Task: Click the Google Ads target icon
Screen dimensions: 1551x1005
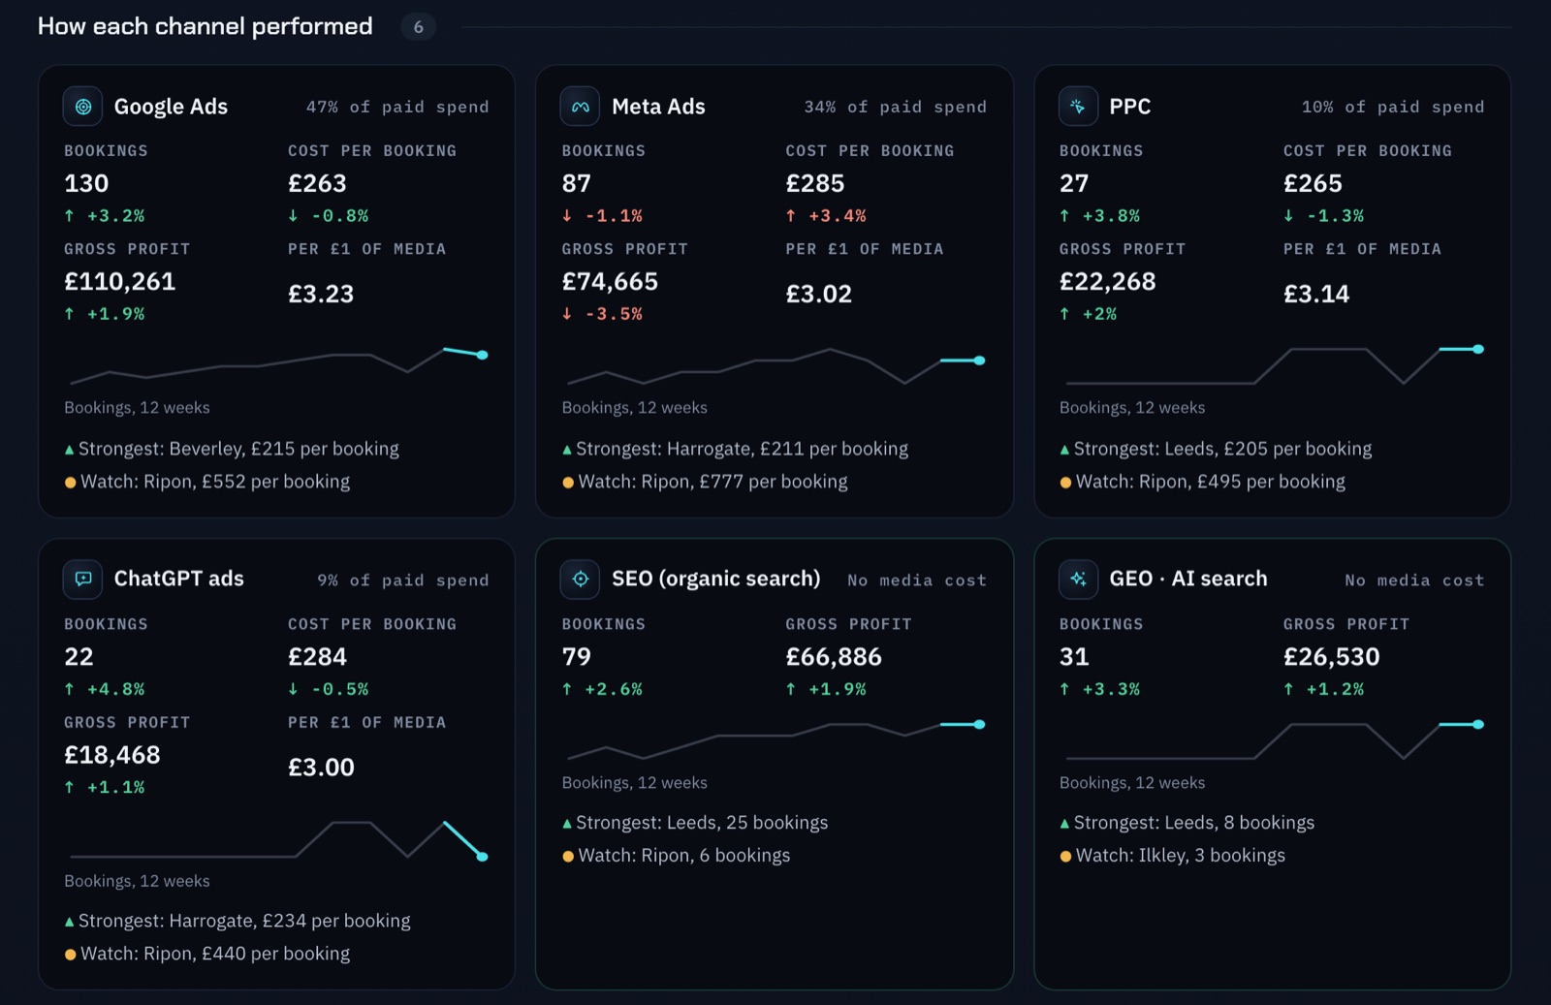Action: pos(83,107)
